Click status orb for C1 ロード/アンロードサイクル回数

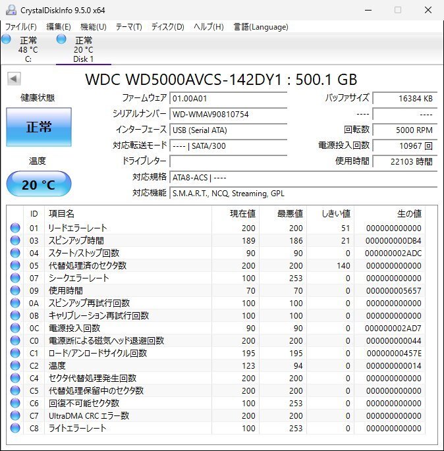pos(15,353)
